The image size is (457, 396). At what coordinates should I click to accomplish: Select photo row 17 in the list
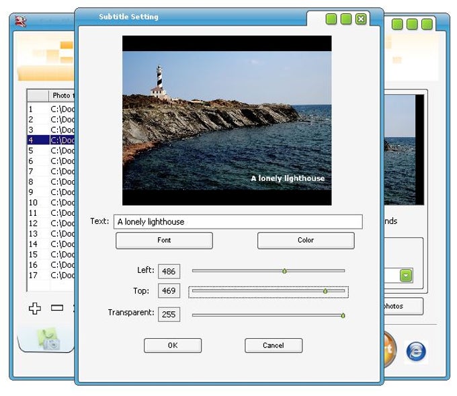tap(51, 275)
